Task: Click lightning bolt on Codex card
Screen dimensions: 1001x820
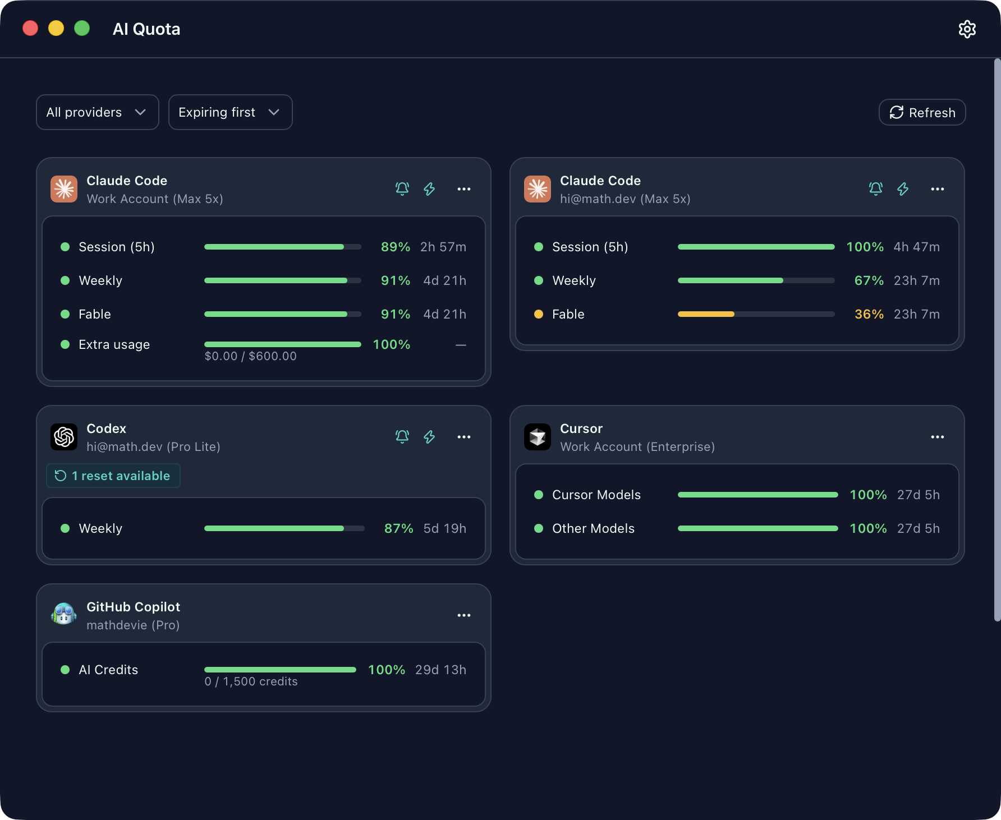Action: tap(429, 437)
